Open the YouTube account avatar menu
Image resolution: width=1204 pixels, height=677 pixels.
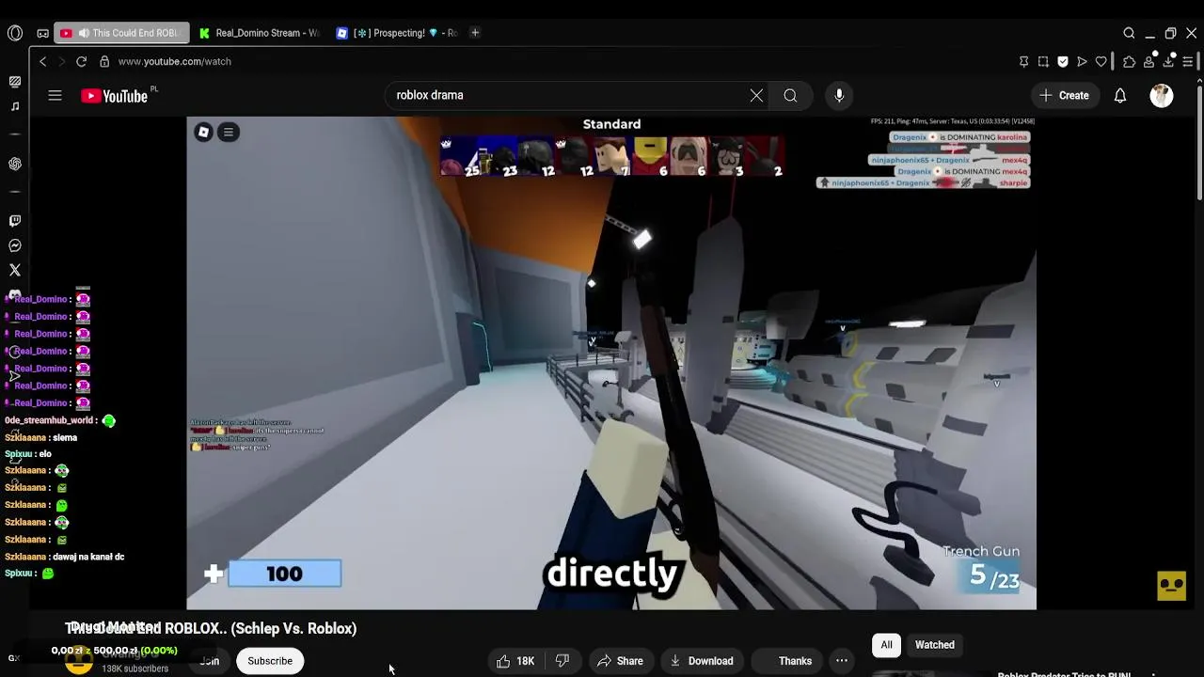1162,95
